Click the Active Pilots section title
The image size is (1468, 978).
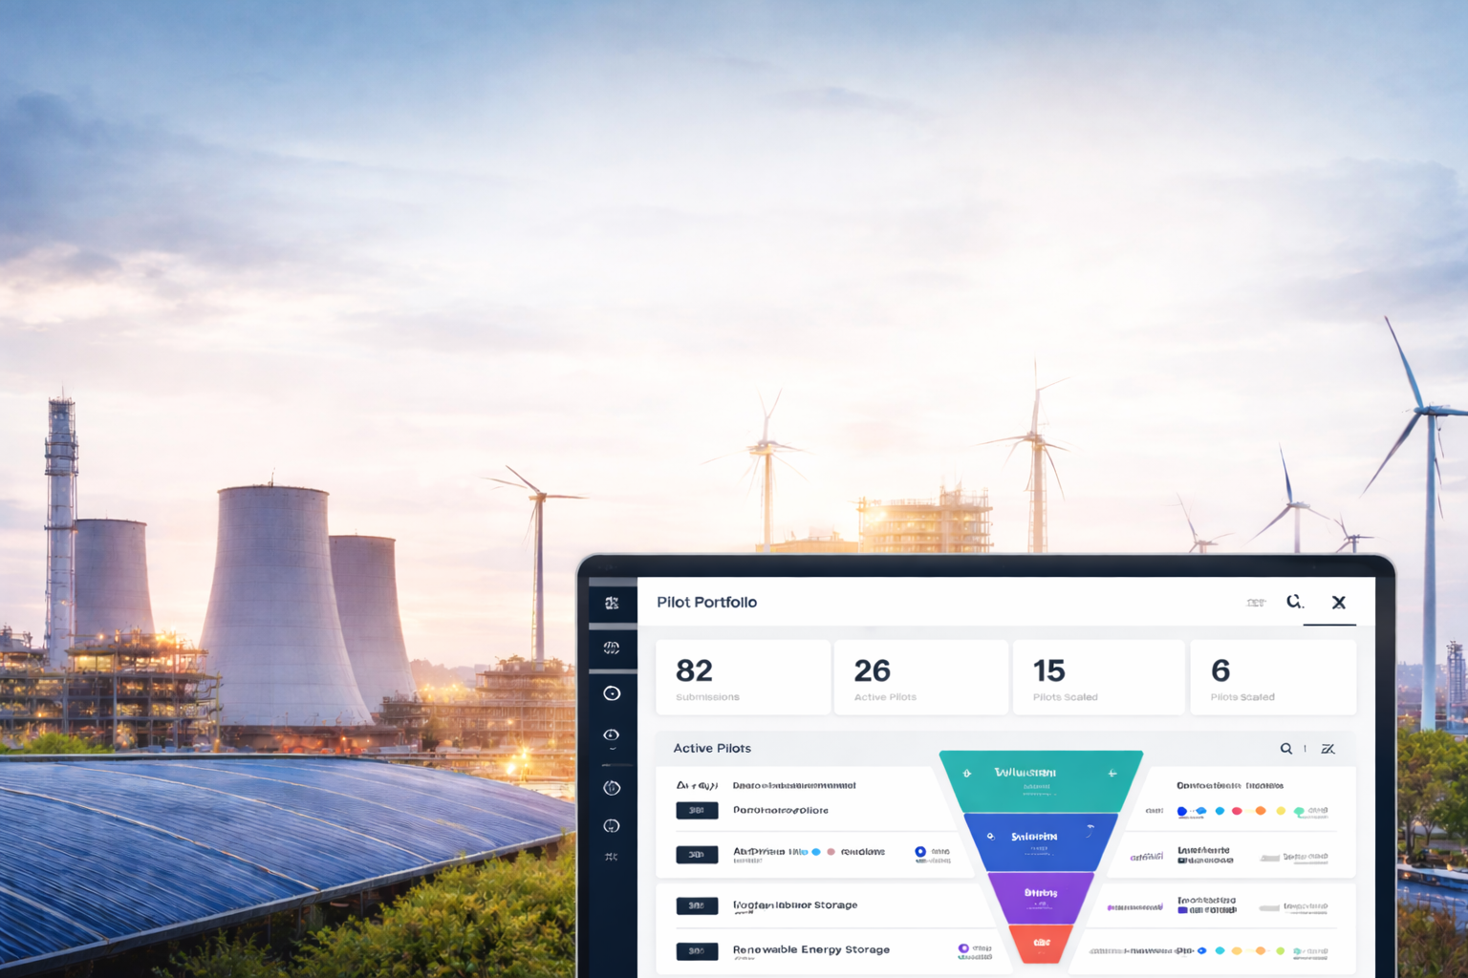[x=712, y=748]
